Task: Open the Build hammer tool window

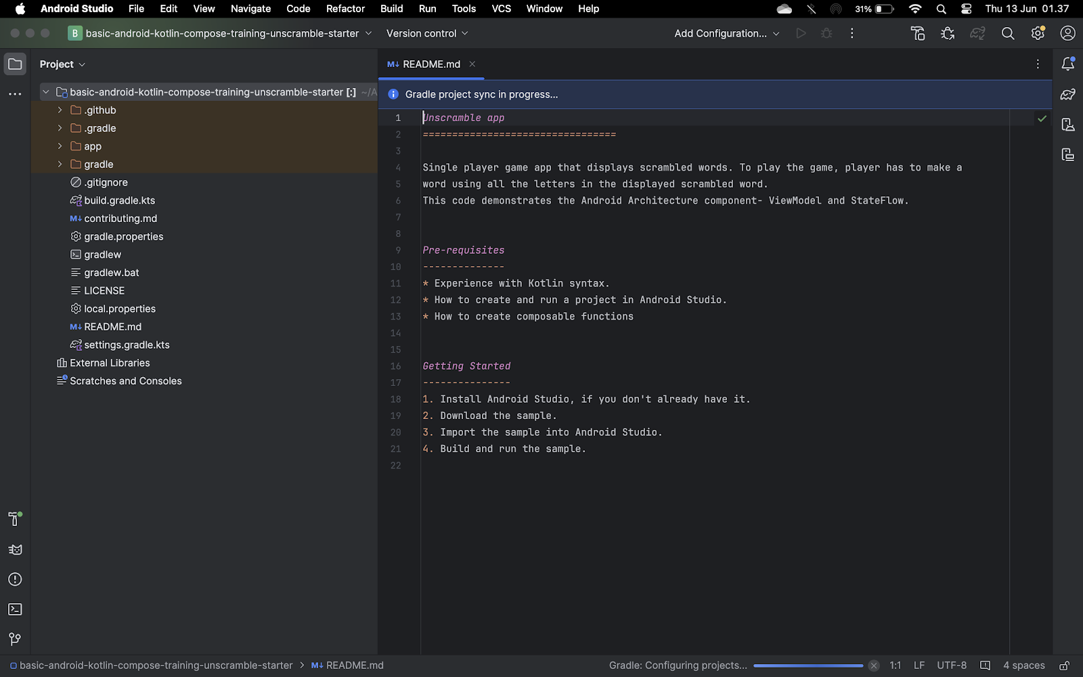Action: pyautogui.click(x=15, y=519)
